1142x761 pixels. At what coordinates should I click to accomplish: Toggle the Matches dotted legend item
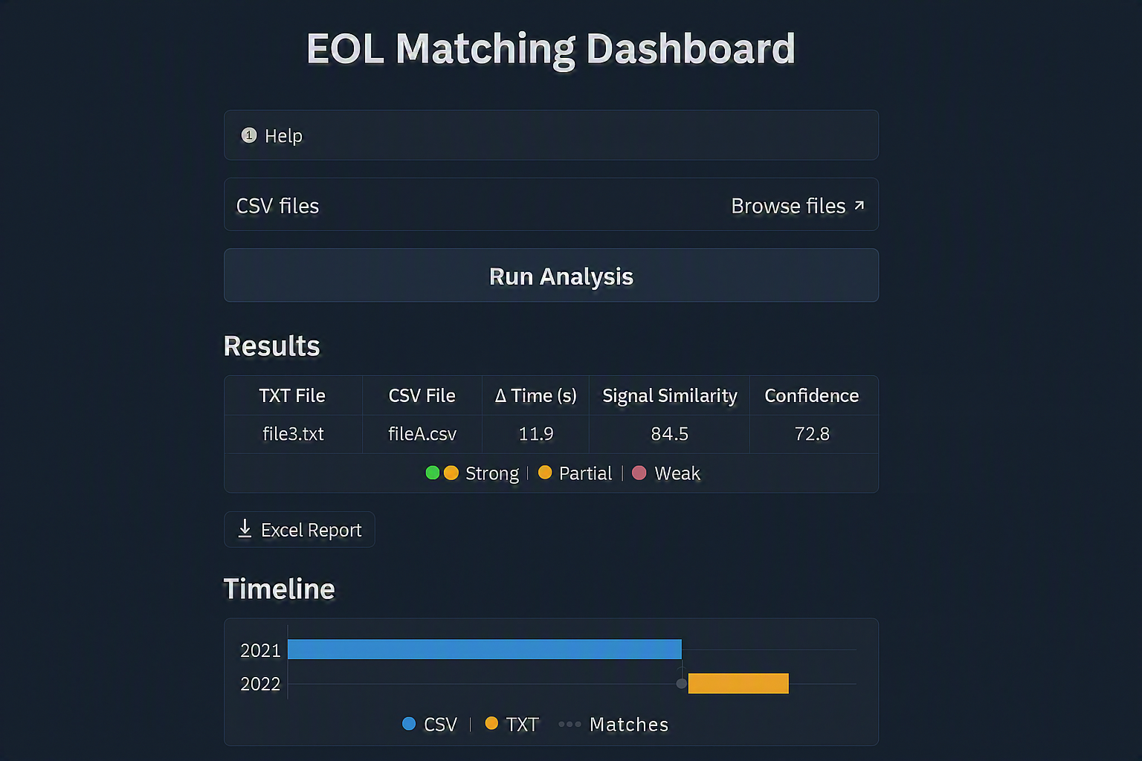coord(613,724)
